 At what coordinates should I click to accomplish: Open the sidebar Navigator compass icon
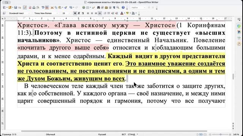(239, 44)
